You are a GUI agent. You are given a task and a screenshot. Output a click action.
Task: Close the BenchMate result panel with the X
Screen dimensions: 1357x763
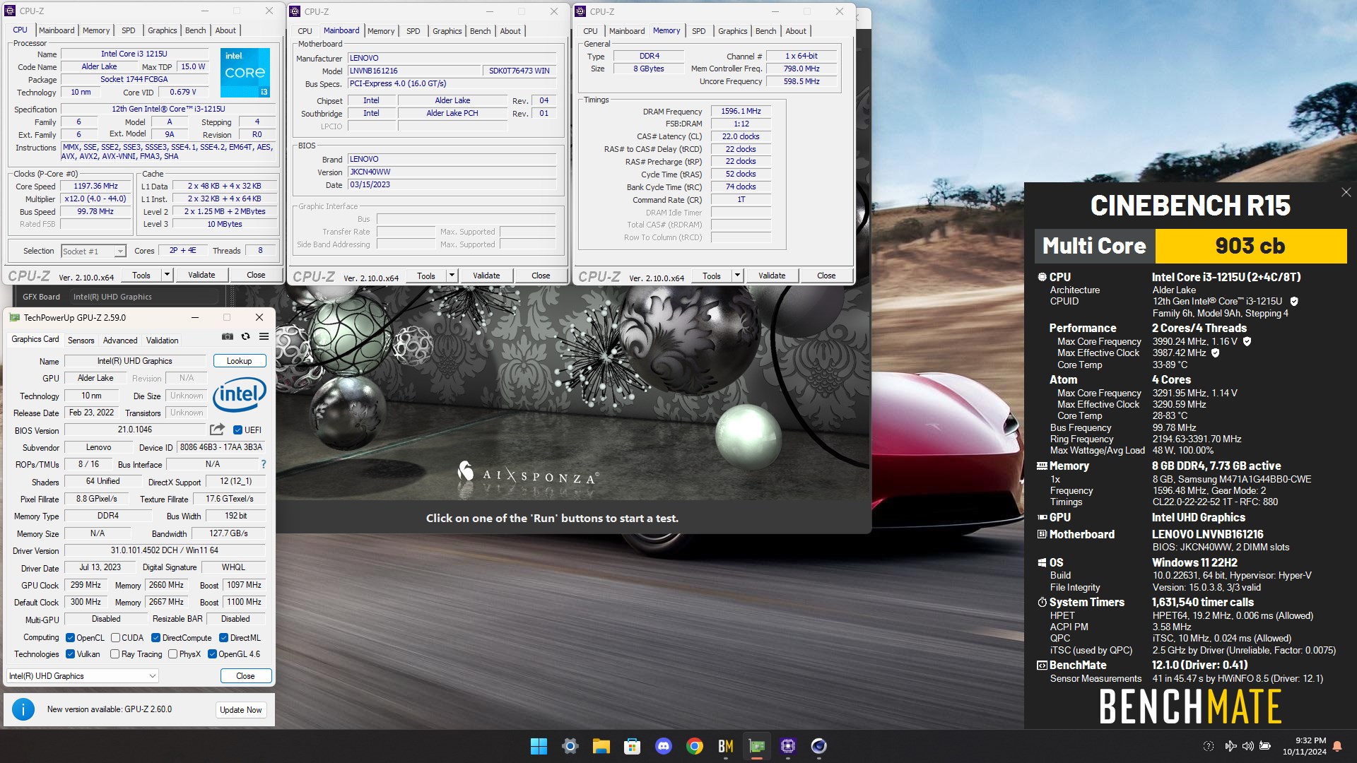1346,192
